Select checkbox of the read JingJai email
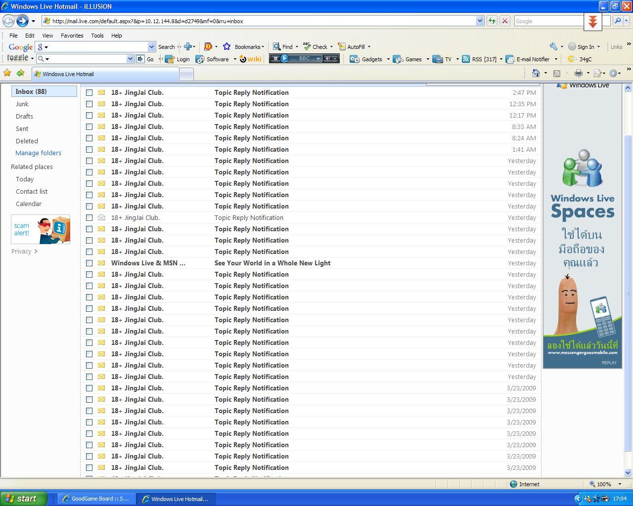The height and width of the screenshot is (506, 633). coord(89,217)
